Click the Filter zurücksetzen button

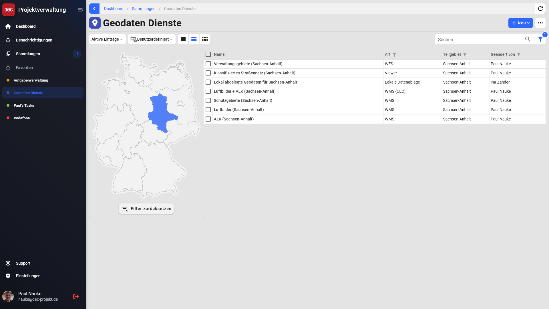[146, 209]
